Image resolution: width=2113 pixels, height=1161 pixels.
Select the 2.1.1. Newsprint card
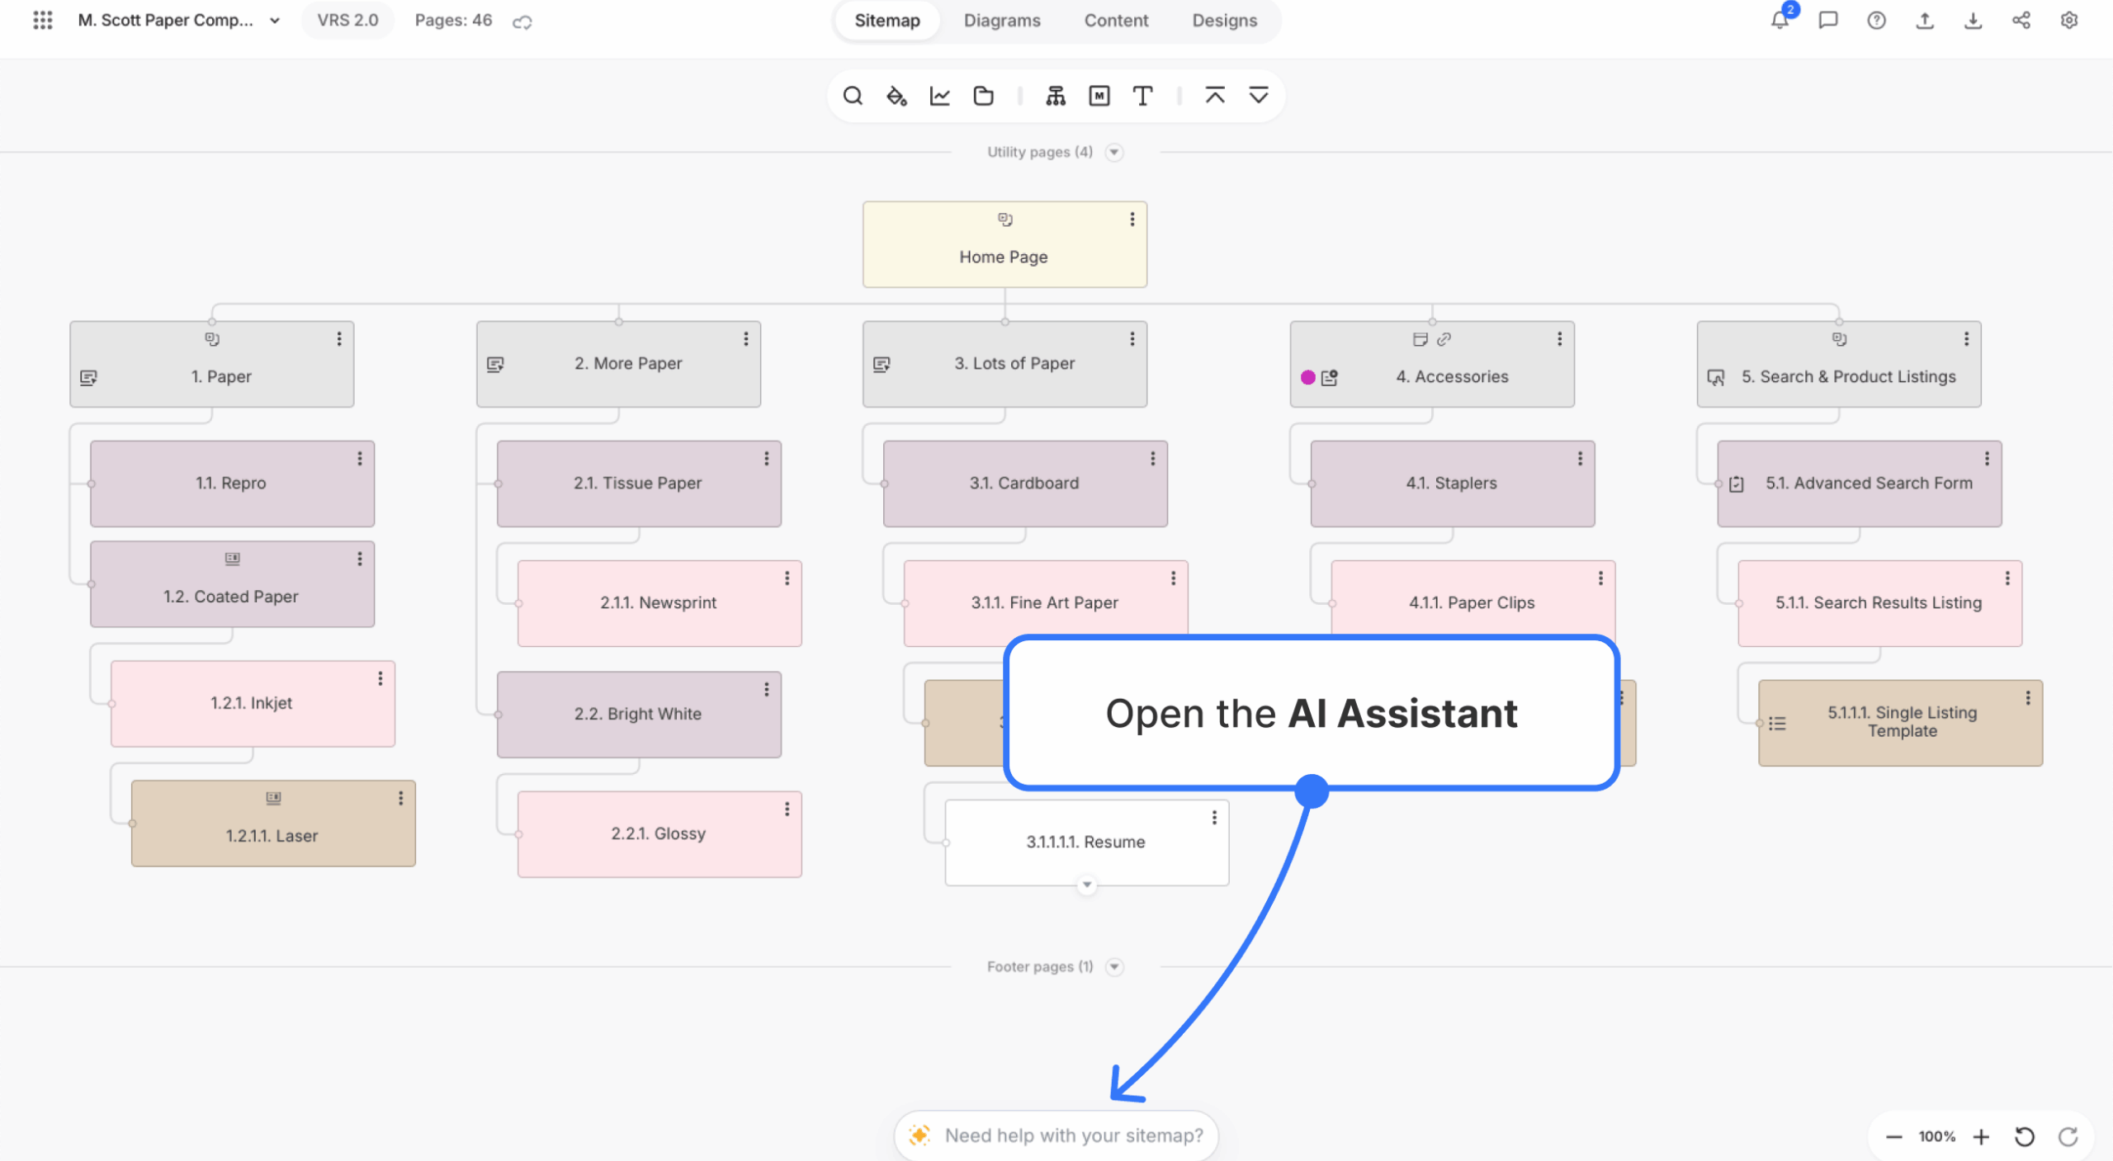tap(659, 603)
